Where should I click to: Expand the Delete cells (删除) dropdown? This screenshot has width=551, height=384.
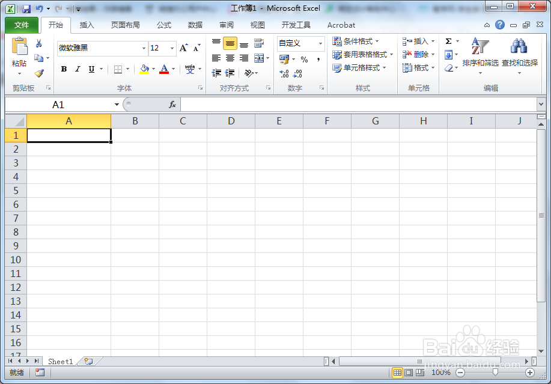point(433,55)
